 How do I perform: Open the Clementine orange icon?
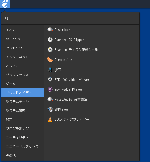(50, 60)
